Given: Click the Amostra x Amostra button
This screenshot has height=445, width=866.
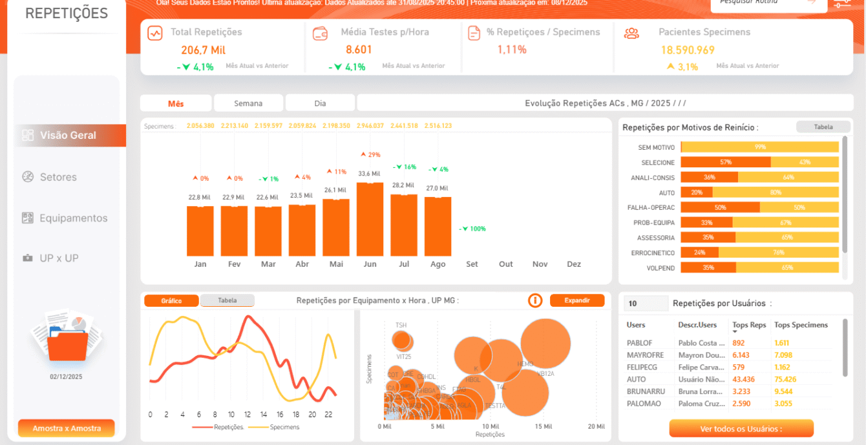Looking at the screenshot, I should [x=67, y=428].
